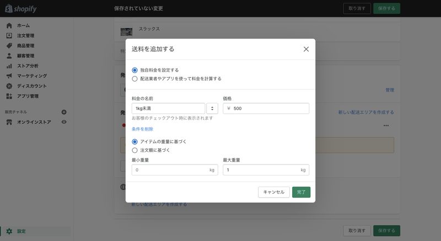Click 顧客管理 person icon
Viewport: 441px width, 241px height.
(x=9, y=56)
